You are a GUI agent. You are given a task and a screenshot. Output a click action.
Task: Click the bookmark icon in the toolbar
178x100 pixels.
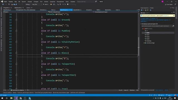click(x=68, y=4)
